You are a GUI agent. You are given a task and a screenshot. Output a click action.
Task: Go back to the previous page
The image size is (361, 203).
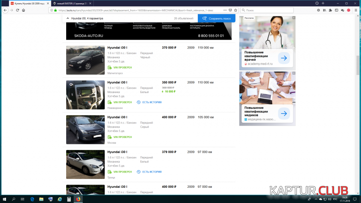(x=5, y=10)
